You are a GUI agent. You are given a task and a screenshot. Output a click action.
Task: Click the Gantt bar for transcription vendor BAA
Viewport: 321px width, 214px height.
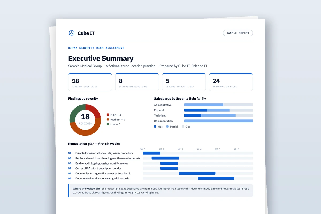[x=169, y=168]
